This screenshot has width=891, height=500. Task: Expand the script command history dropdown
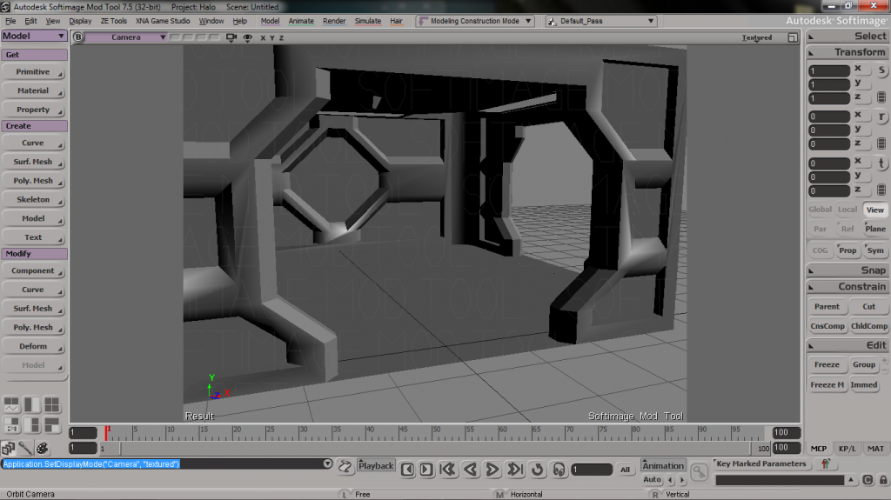[x=327, y=463]
